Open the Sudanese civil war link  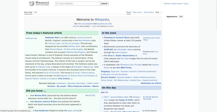(x=110, y=74)
